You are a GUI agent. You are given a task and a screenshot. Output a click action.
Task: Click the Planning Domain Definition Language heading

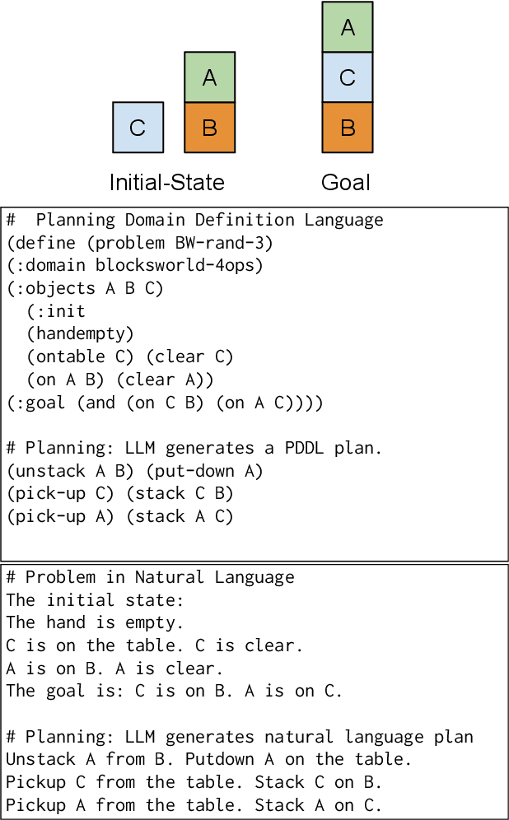point(194,220)
